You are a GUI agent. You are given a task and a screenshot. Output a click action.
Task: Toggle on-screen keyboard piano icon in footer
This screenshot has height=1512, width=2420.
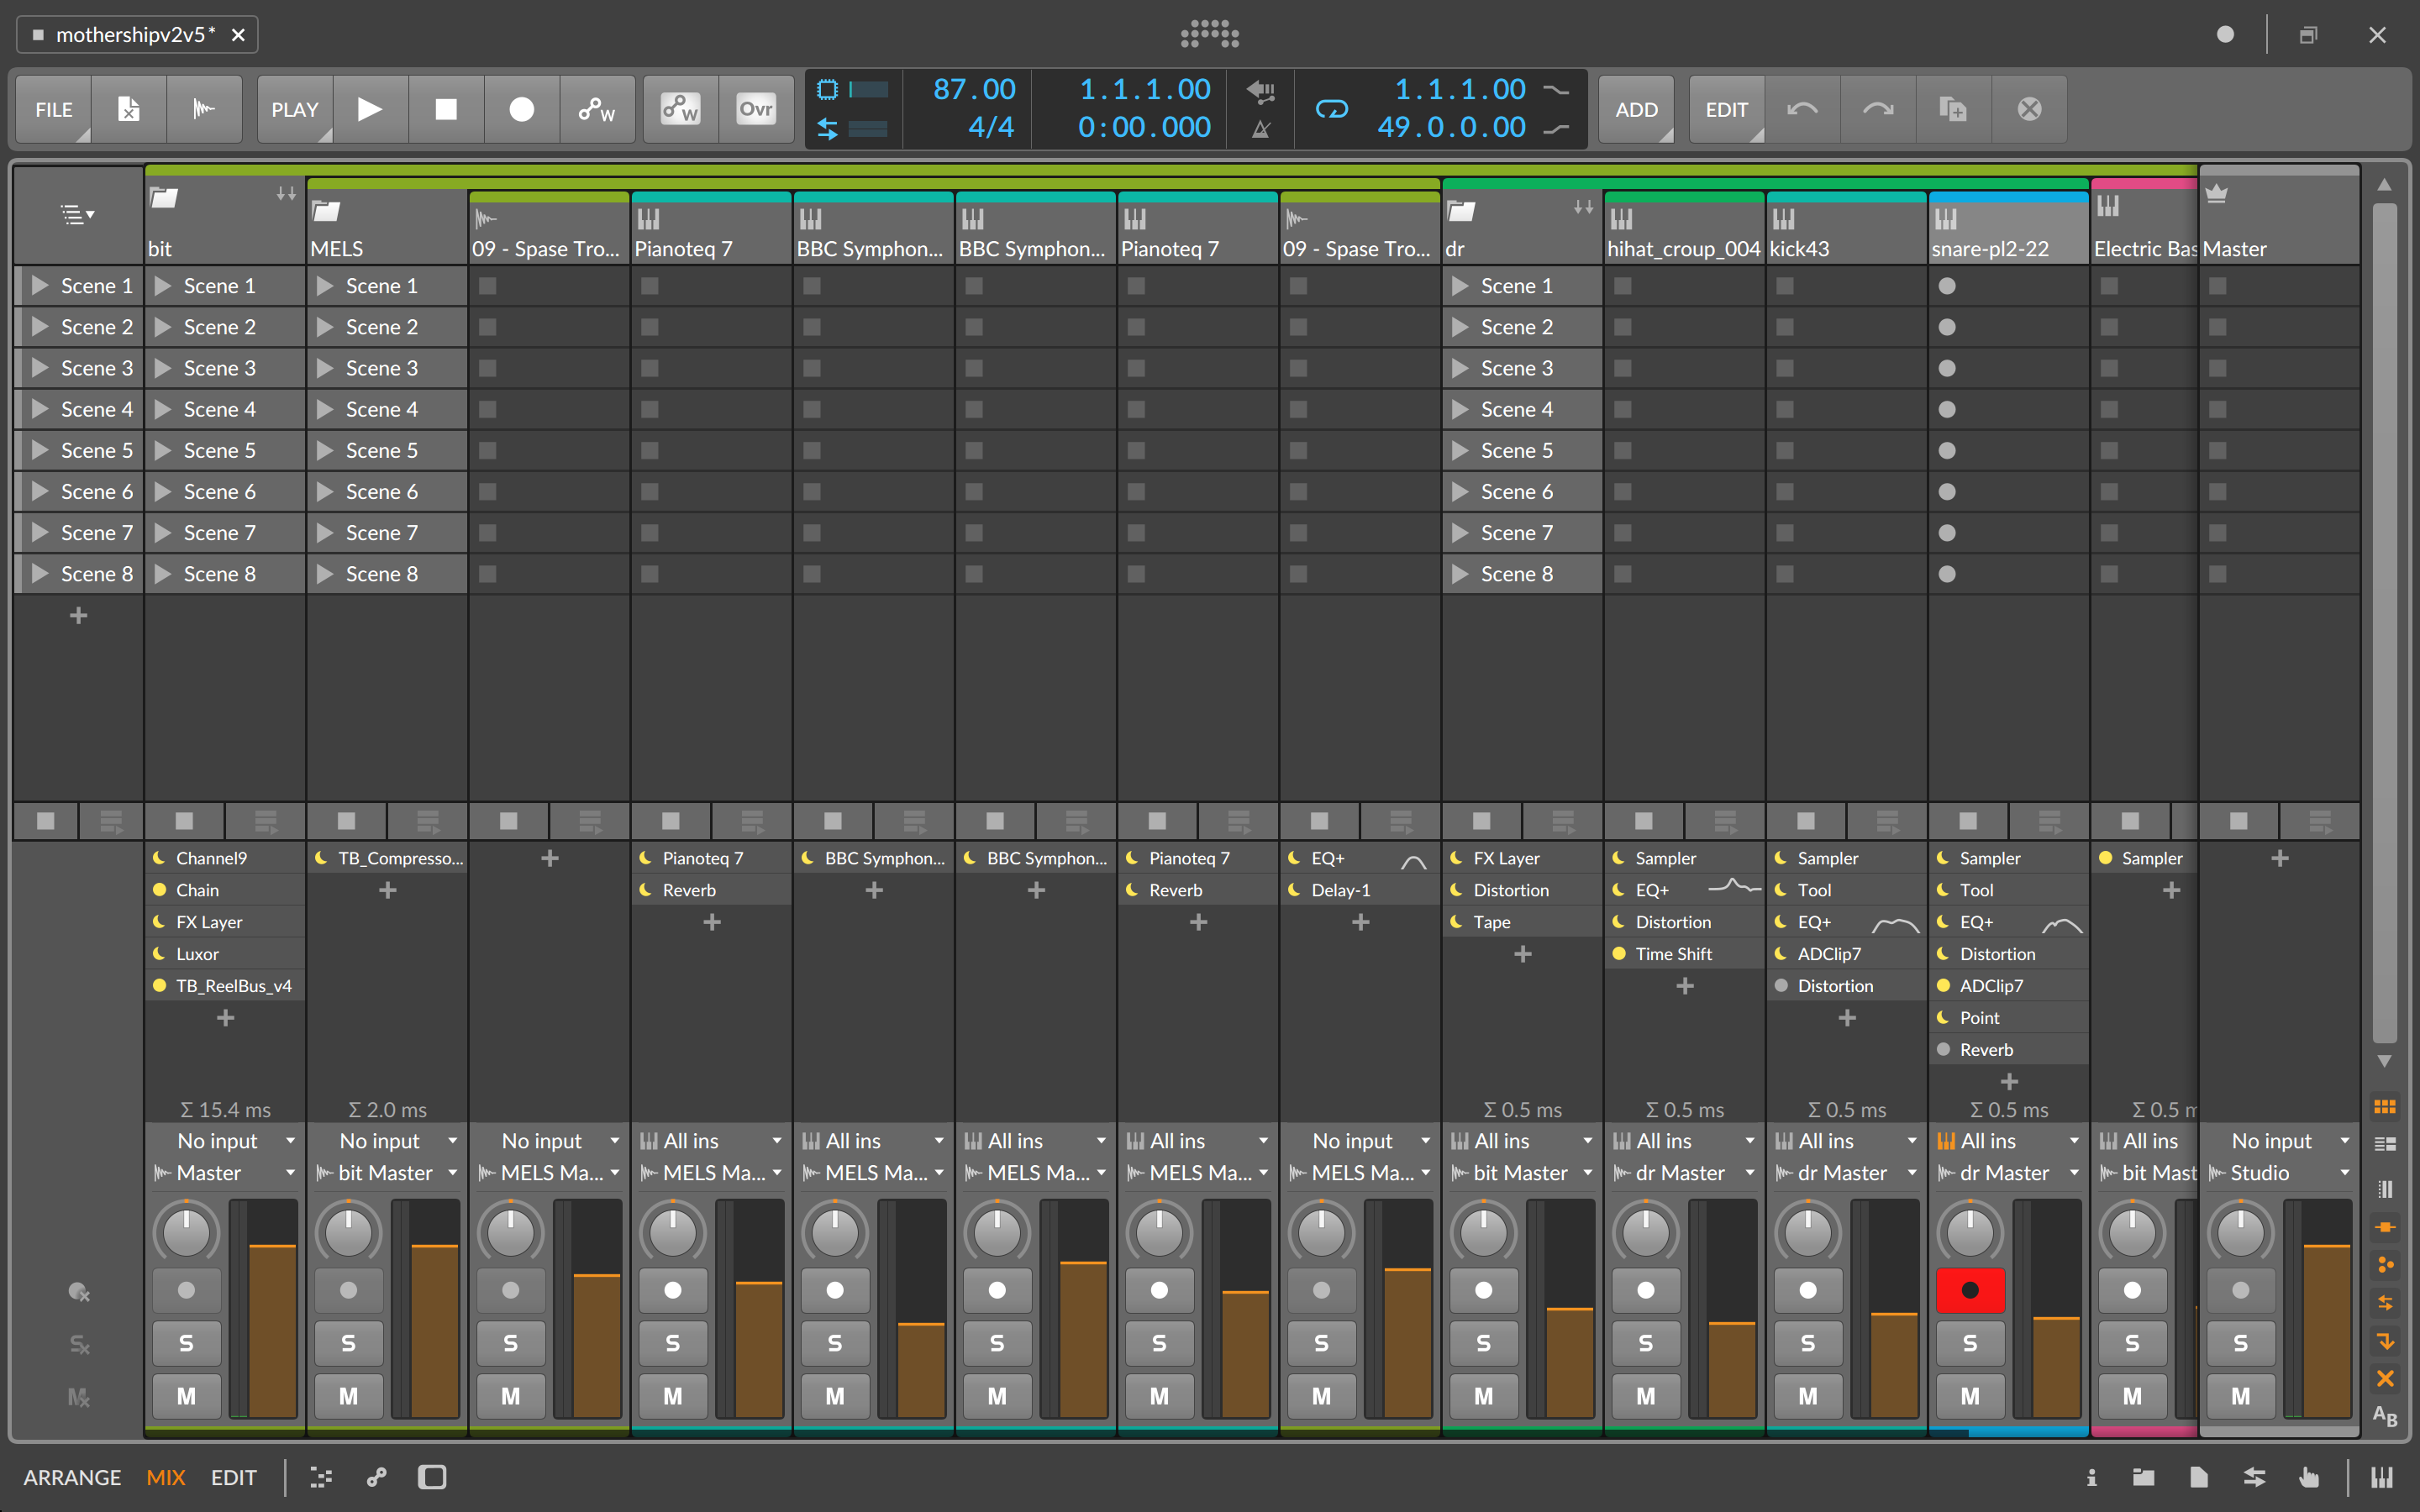click(x=2382, y=1477)
